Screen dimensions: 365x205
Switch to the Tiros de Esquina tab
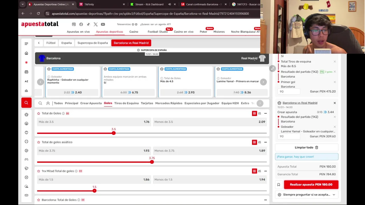point(126,103)
